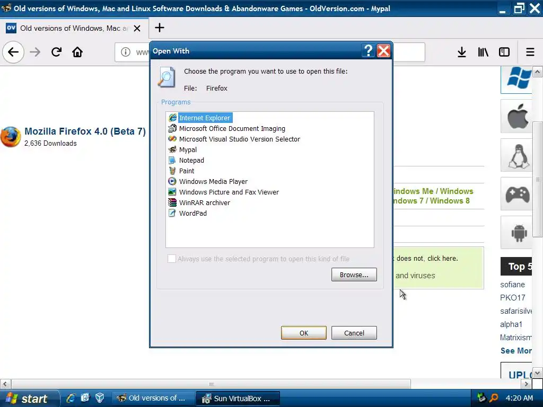This screenshot has width=543, height=407.
Task: Click the sofiane user link
Action: coord(512,285)
